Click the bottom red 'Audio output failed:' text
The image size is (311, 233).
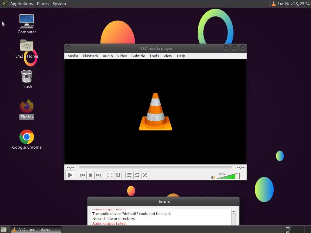click(x=109, y=223)
